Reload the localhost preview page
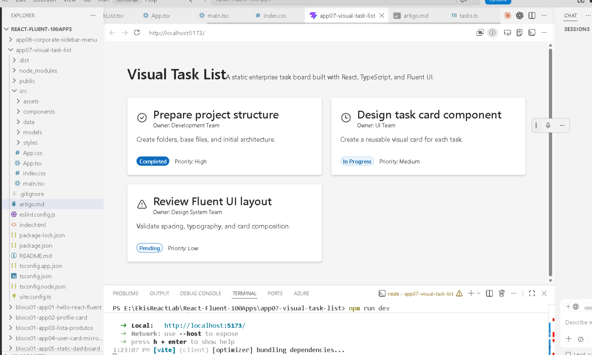 point(137,32)
